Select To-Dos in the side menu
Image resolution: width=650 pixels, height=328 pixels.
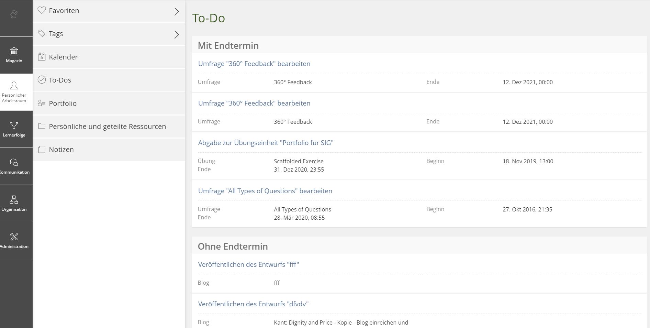point(60,80)
